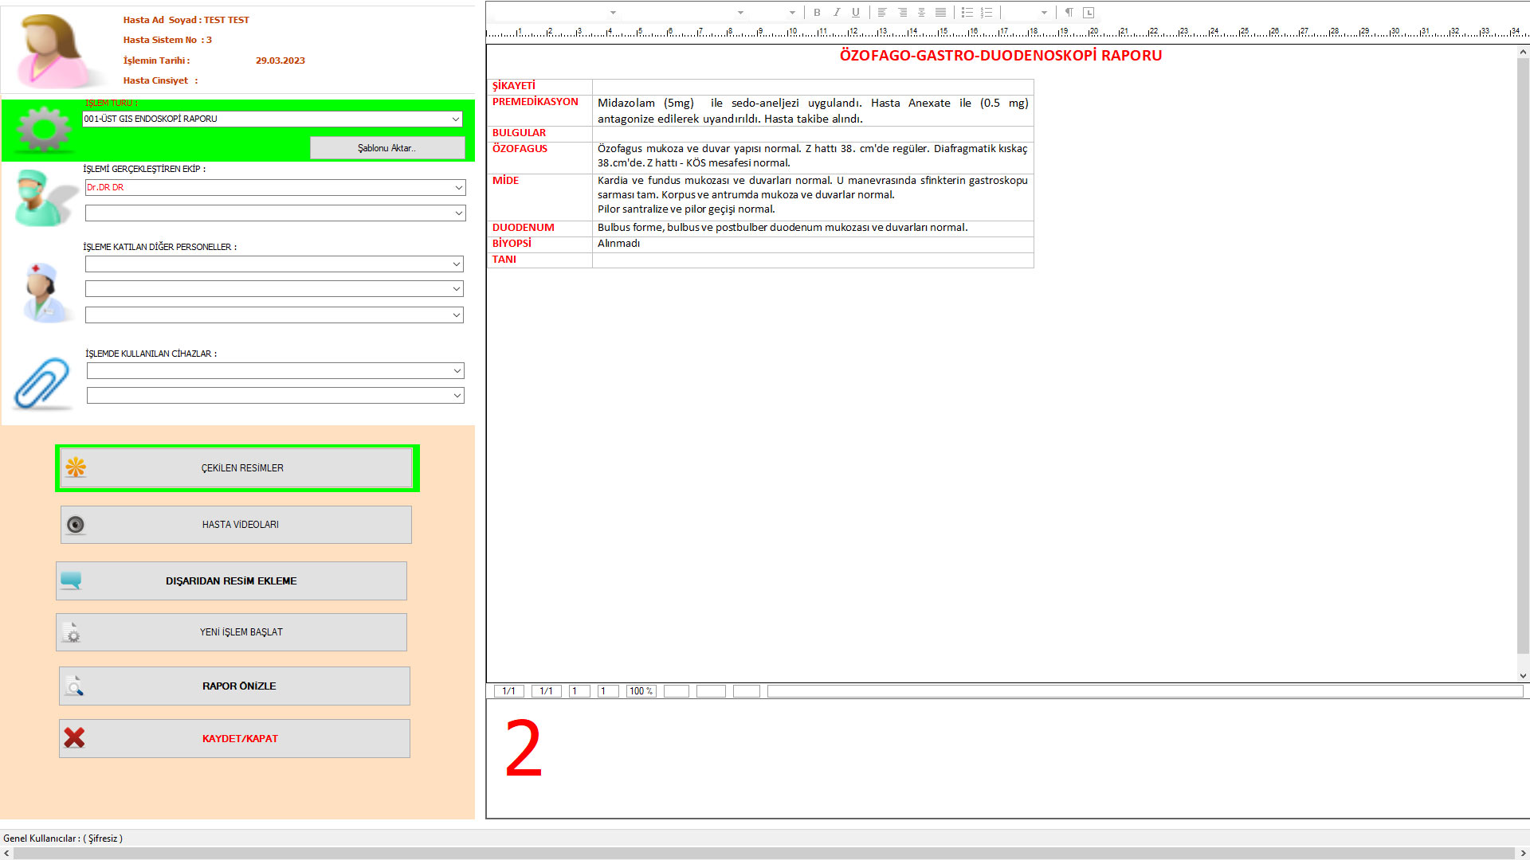Justify text in report editor
This screenshot has height=860, width=1530.
pos(941,13)
